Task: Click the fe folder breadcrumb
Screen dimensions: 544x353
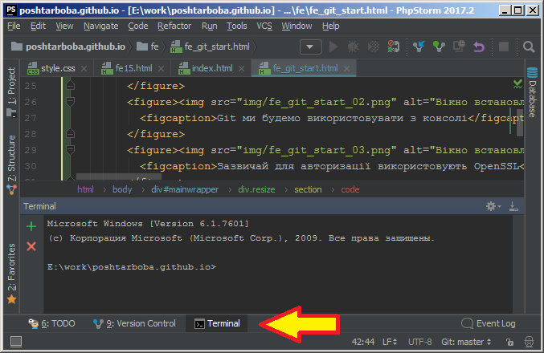Action: click(147, 47)
